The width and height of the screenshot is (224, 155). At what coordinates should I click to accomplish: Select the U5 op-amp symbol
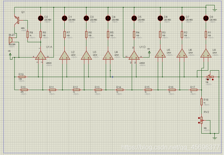click(160, 54)
